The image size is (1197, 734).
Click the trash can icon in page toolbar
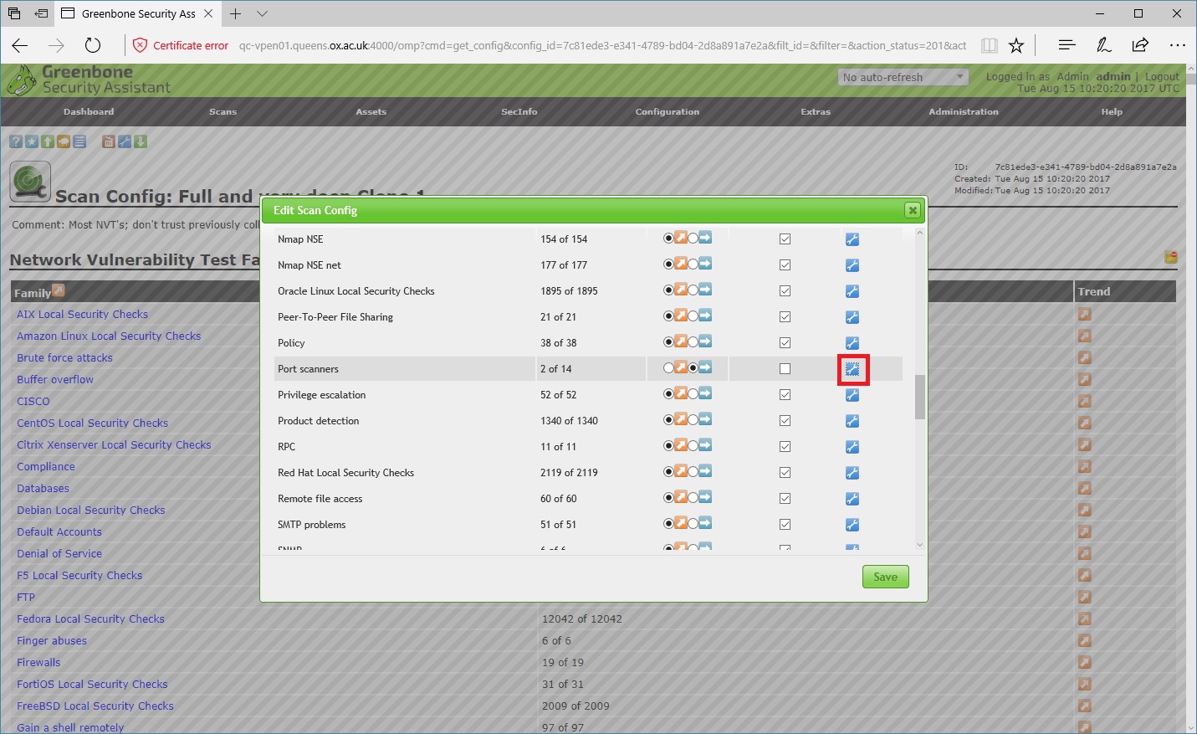click(109, 141)
